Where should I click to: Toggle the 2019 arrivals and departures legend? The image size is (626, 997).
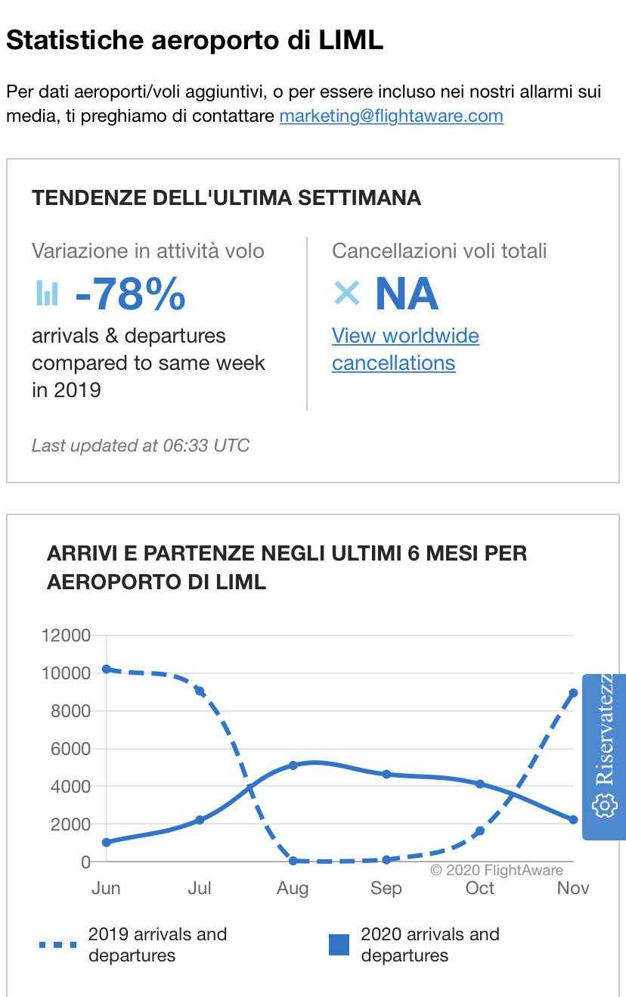point(157,944)
